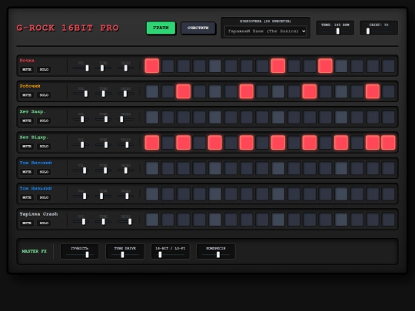Turn off active step 9 in Бочка row
Image resolution: width=415 pixels, height=311 pixels.
(x=278, y=65)
